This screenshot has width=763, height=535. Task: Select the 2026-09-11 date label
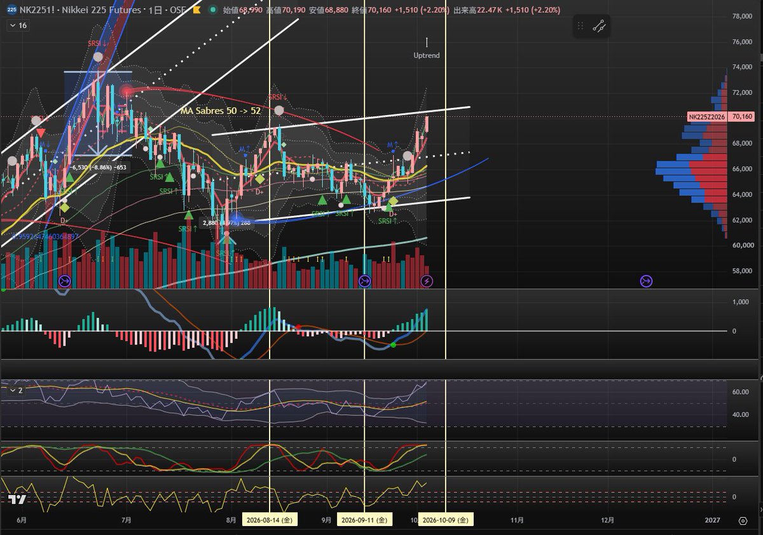pos(364,520)
